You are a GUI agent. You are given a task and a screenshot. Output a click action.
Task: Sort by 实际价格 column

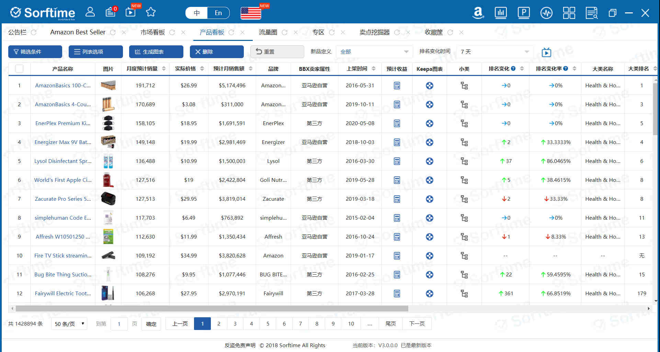pos(202,69)
